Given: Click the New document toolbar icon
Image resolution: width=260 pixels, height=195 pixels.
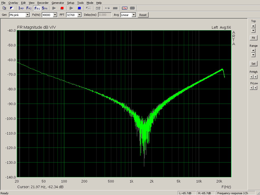Looking at the screenshot, I should 4,8.
